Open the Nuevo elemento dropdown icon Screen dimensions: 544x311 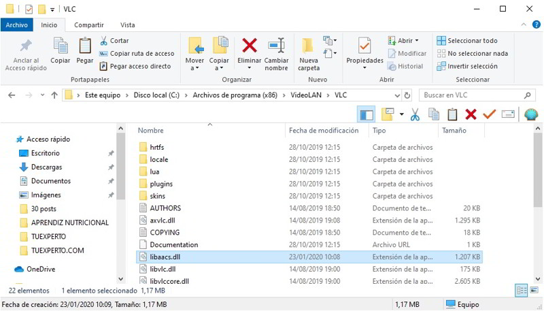330,41
